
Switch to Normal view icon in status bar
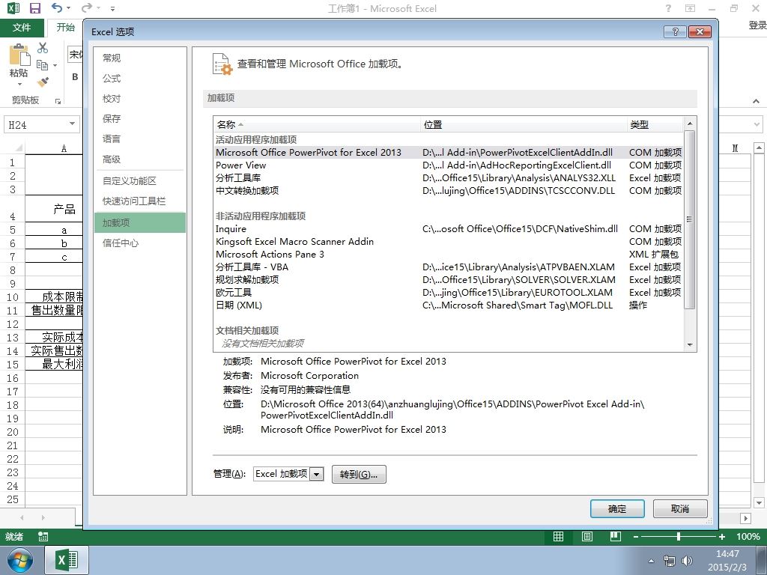tap(558, 536)
